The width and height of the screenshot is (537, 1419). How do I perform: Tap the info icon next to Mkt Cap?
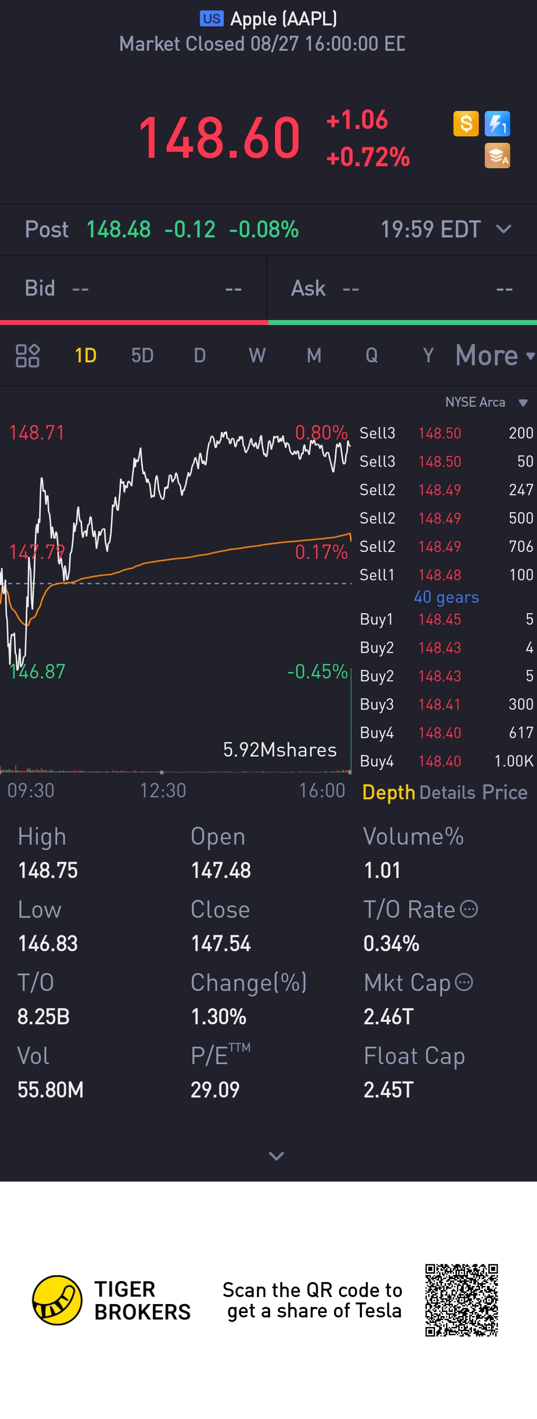pyautogui.click(x=464, y=982)
